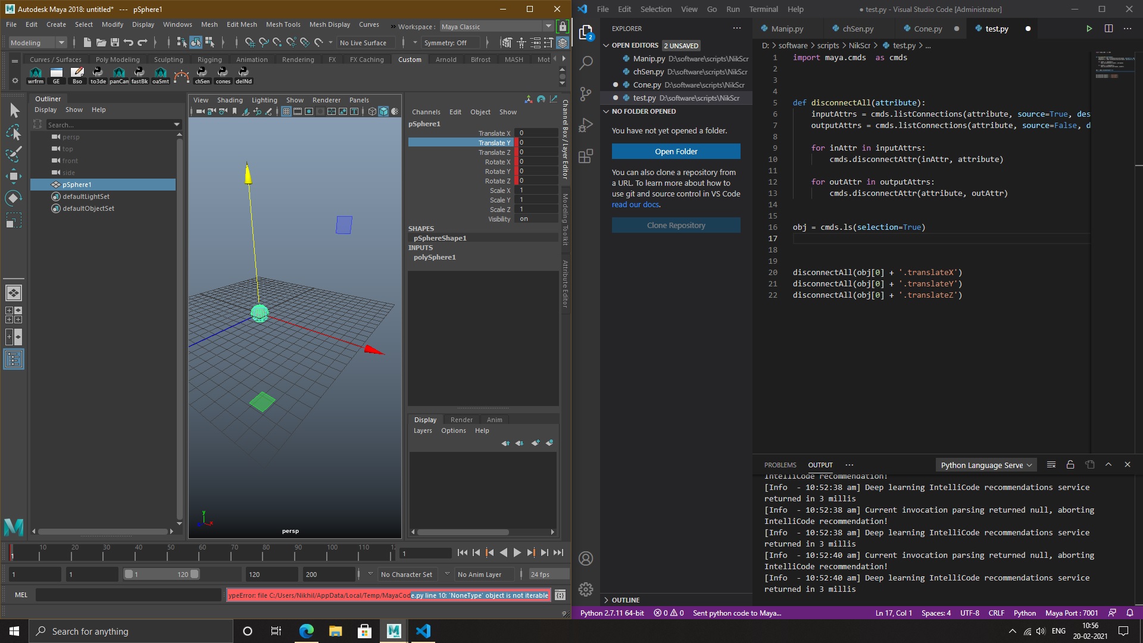Click the Open Folder button

(x=676, y=151)
